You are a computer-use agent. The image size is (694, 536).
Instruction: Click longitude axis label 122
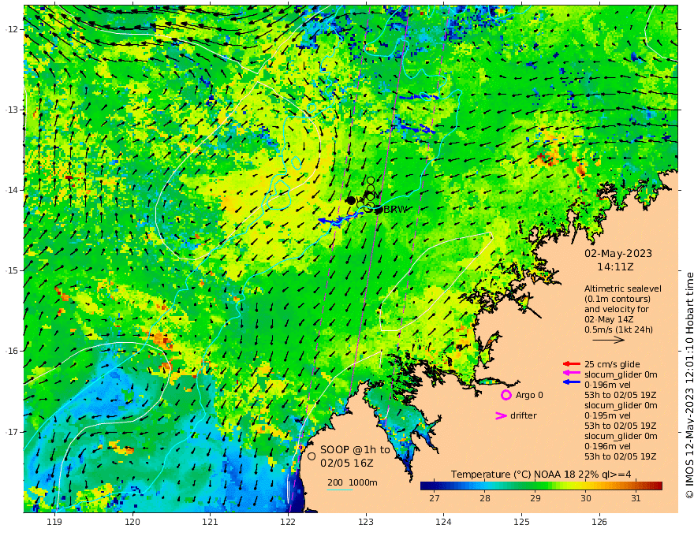coord(288,523)
